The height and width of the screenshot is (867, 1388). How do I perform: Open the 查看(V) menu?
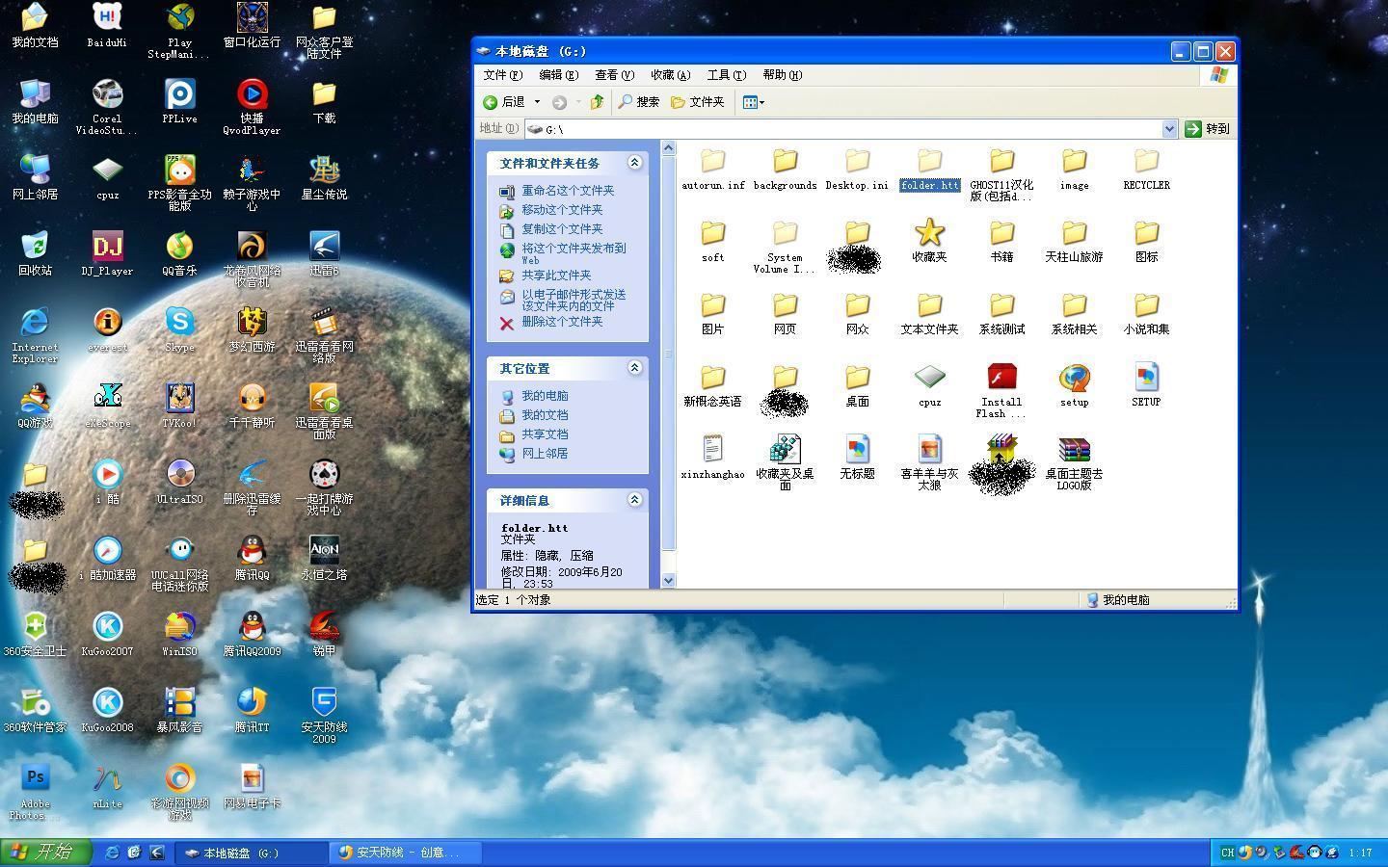click(614, 75)
